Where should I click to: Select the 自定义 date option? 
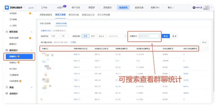click(101, 36)
